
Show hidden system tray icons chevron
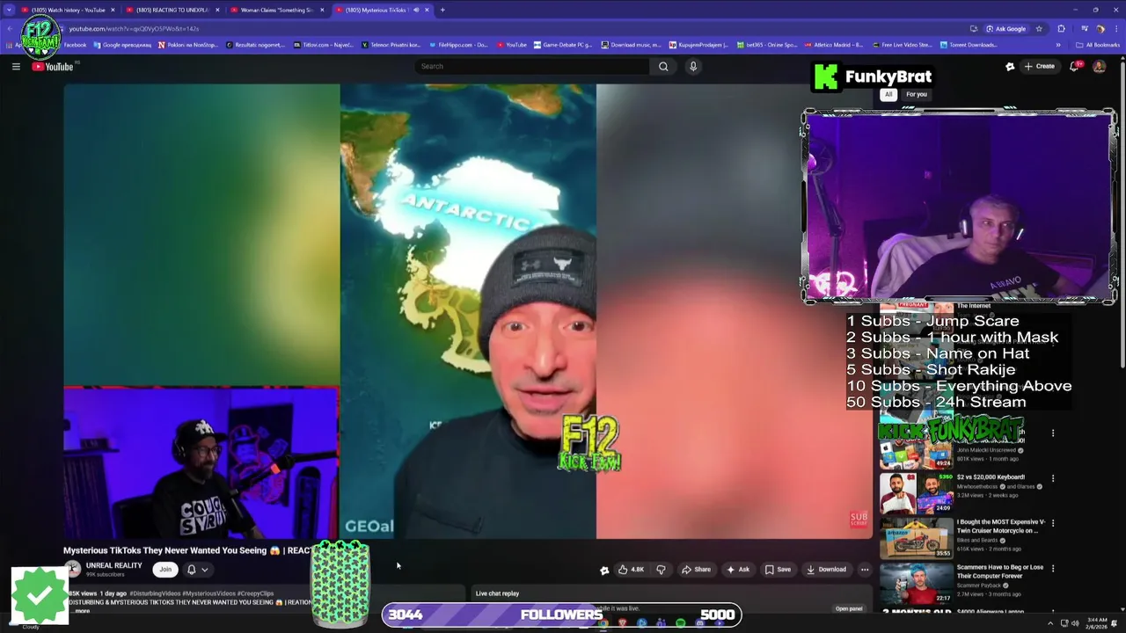click(x=1049, y=623)
